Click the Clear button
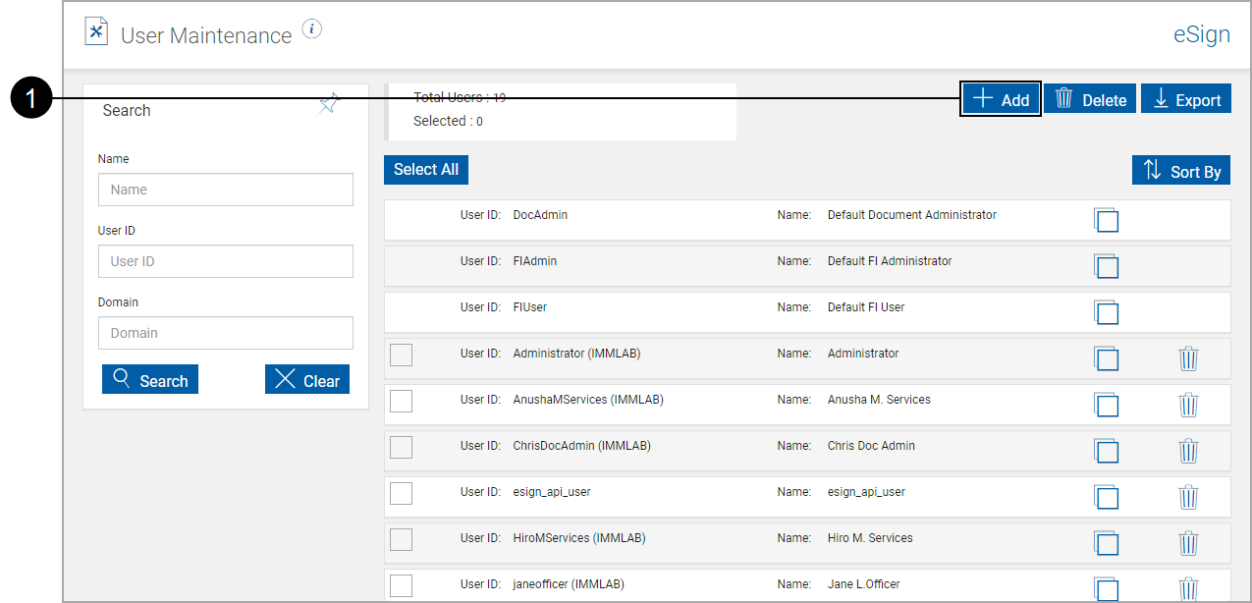Screen dimensions: 1252x603 [307, 379]
